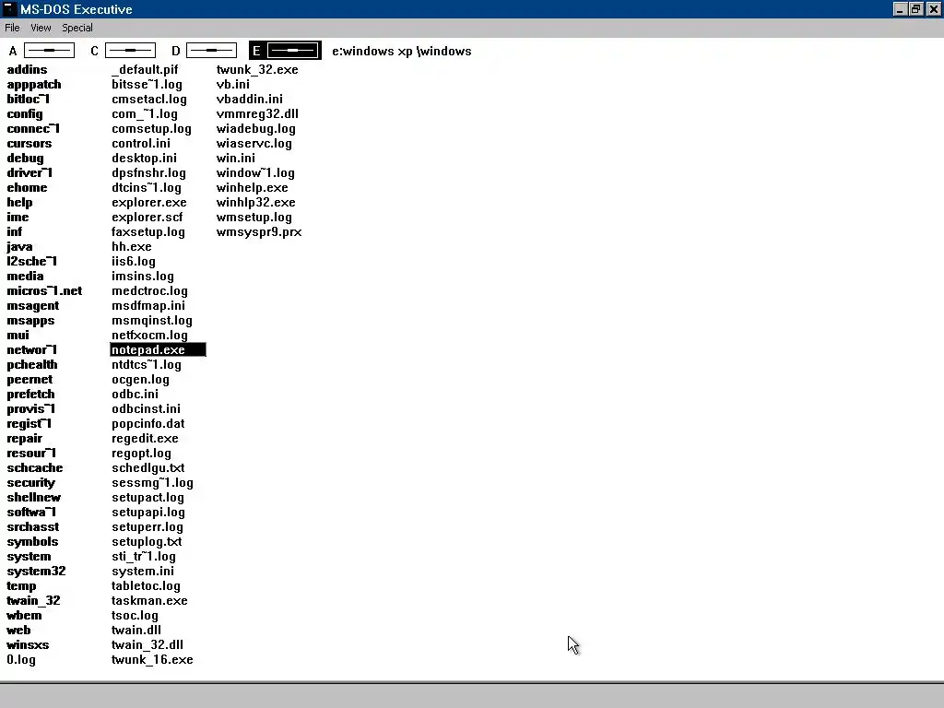The image size is (944, 708).
Task: Select the wmsetup.log file
Action: (254, 218)
